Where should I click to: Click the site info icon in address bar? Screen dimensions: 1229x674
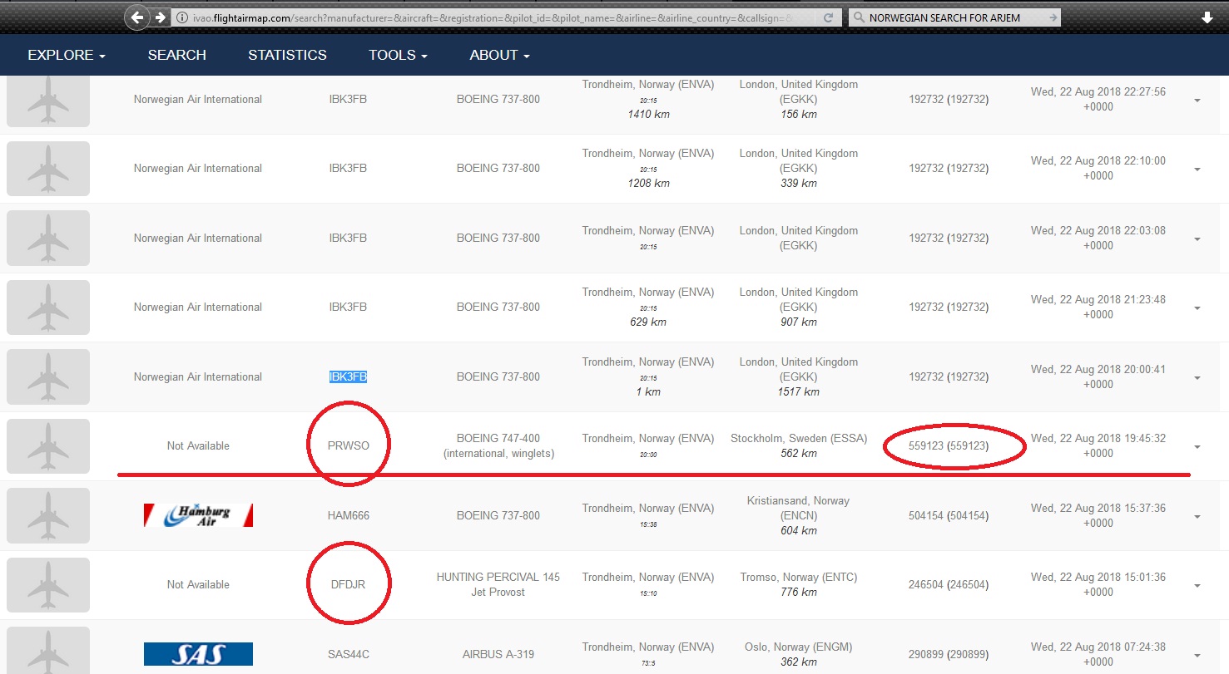(181, 17)
